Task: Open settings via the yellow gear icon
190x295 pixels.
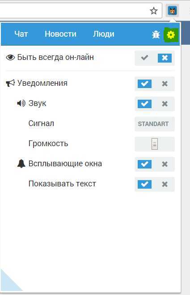Action: [x=171, y=35]
